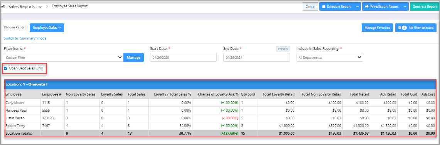Open the All Departments dropdown
Image resolution: width=440 pixels, height=145 pixels.
point(330,57)
